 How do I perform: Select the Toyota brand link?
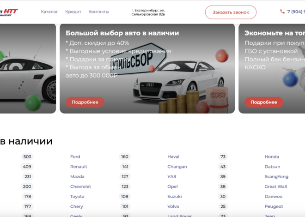click(x=77, y=197)
